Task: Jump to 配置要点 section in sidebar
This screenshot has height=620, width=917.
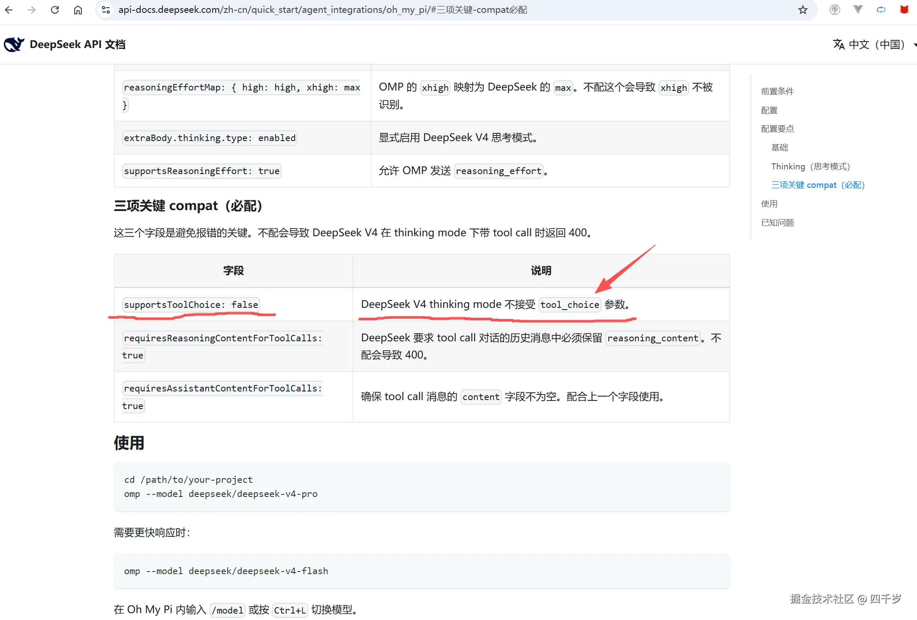Action: (x=777, y=129)
